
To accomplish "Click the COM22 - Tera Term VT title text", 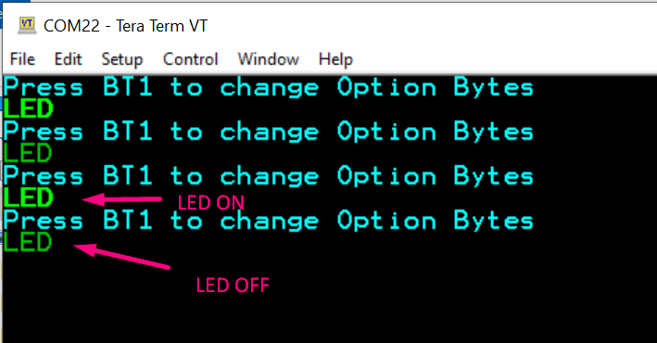I will pyautogui.click(x=125, y=26).
